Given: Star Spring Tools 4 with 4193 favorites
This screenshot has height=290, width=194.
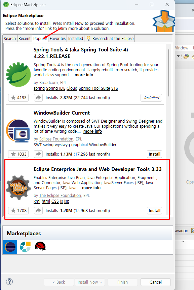Looking at the screenshot, I should (x=18, y=98).
